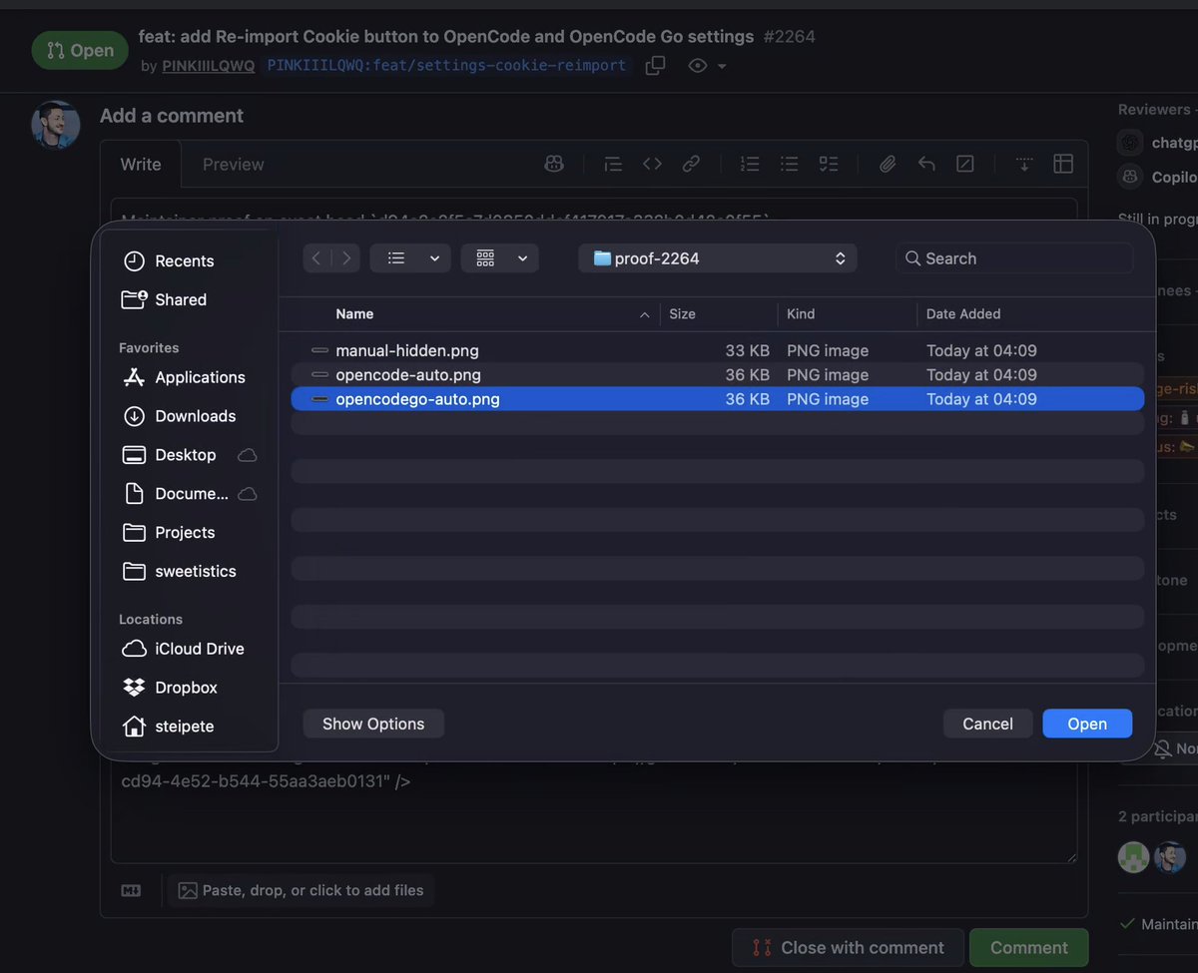
Task: Add an unordered bullet list
Action: click(789, 164)
